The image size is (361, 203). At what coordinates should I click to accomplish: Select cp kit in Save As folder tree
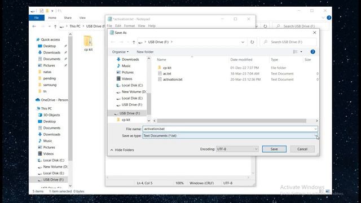(x=126, y=120)
